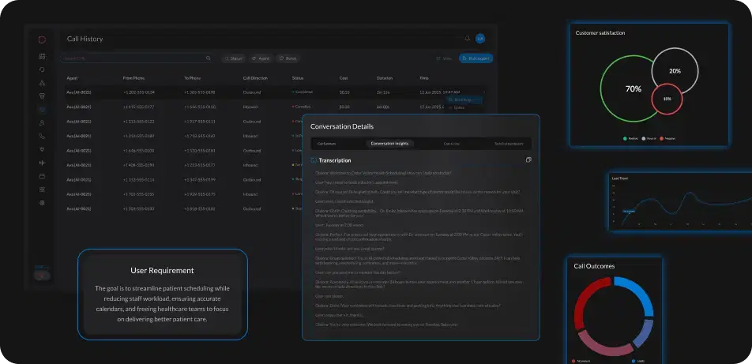
Task: Click the blue button in top-right toolbar
Action: pos(476,58)
